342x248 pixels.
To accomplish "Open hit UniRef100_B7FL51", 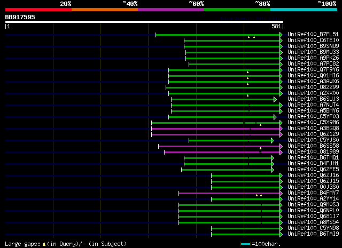I will (313, 34).
